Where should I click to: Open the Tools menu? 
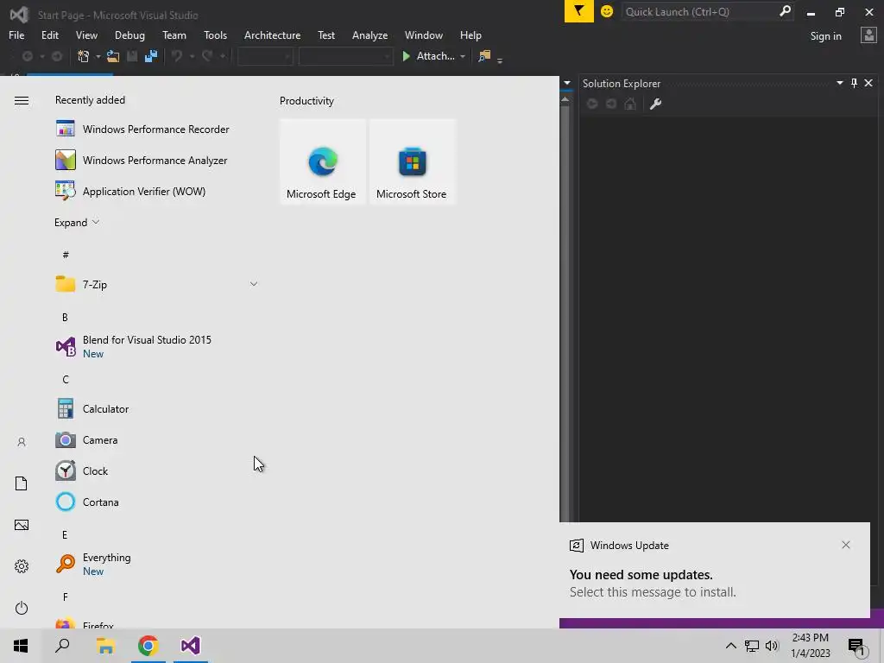[x=215, y=35]
